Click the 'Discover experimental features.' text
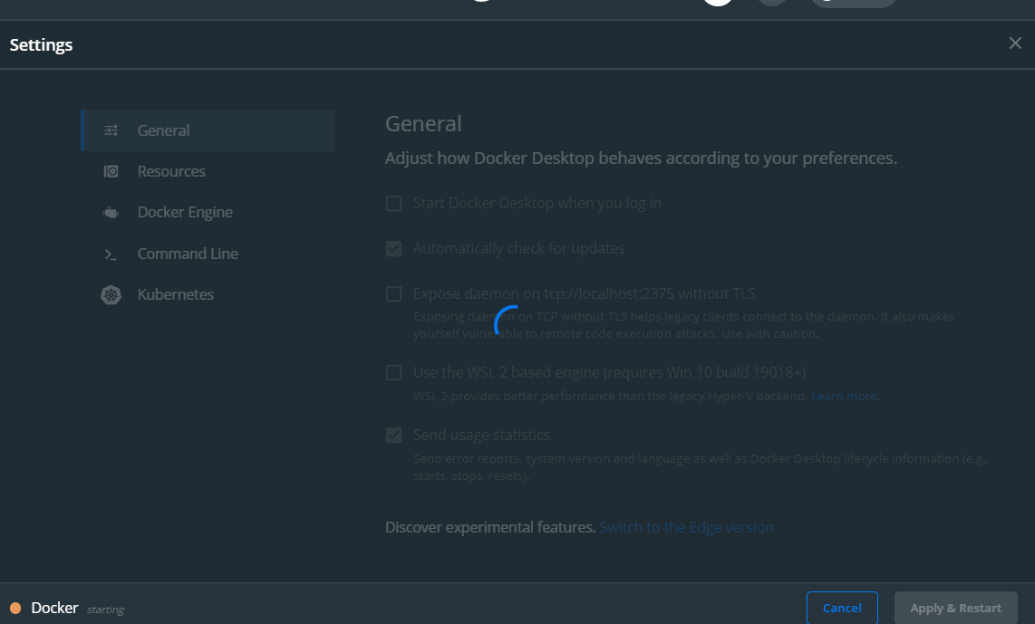The height and width of the screenshot is (624, 1035). [x=489, y=528]
